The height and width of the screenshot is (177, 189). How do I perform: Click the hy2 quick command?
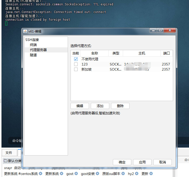point(131,174)
